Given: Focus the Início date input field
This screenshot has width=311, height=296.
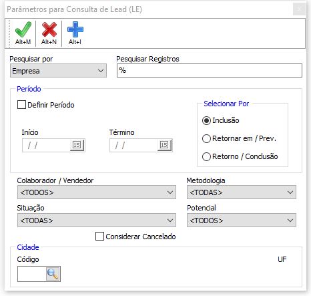Looking at the screenshot, I should 46,145.
